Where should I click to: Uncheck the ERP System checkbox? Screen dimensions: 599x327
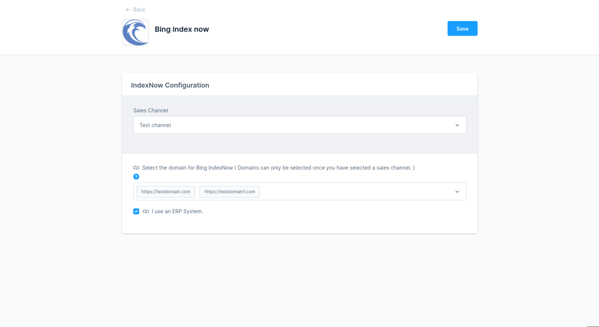(x=136, y=211)
